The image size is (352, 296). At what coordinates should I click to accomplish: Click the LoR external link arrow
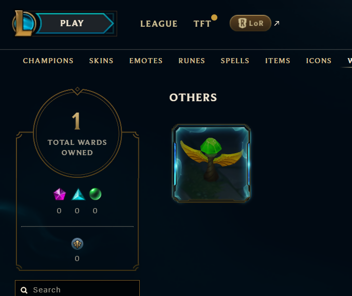coord(277,23)
